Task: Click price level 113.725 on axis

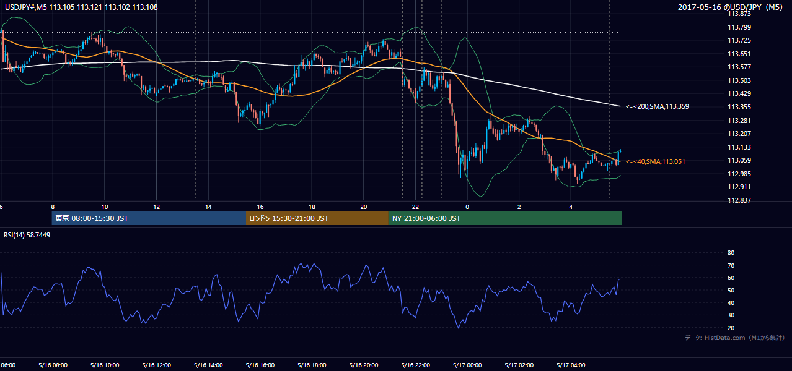Action: (739, 40)
